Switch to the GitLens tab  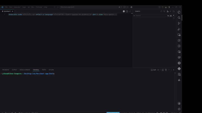(51, 70)
